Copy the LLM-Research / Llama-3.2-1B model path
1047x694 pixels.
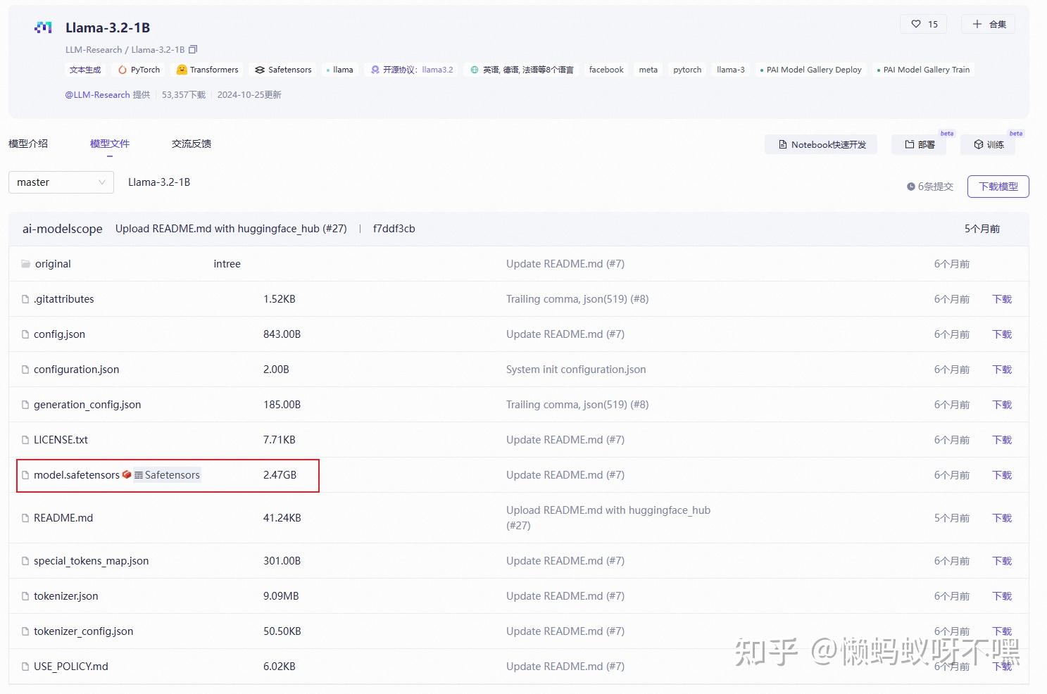click(193, 49)
